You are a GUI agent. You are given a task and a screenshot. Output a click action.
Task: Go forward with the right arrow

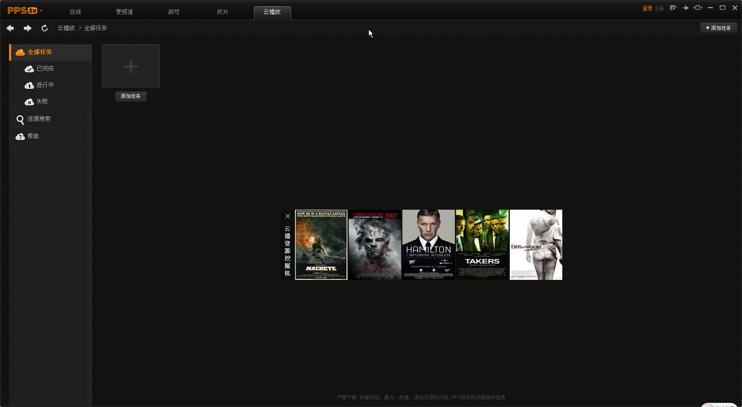27,28
